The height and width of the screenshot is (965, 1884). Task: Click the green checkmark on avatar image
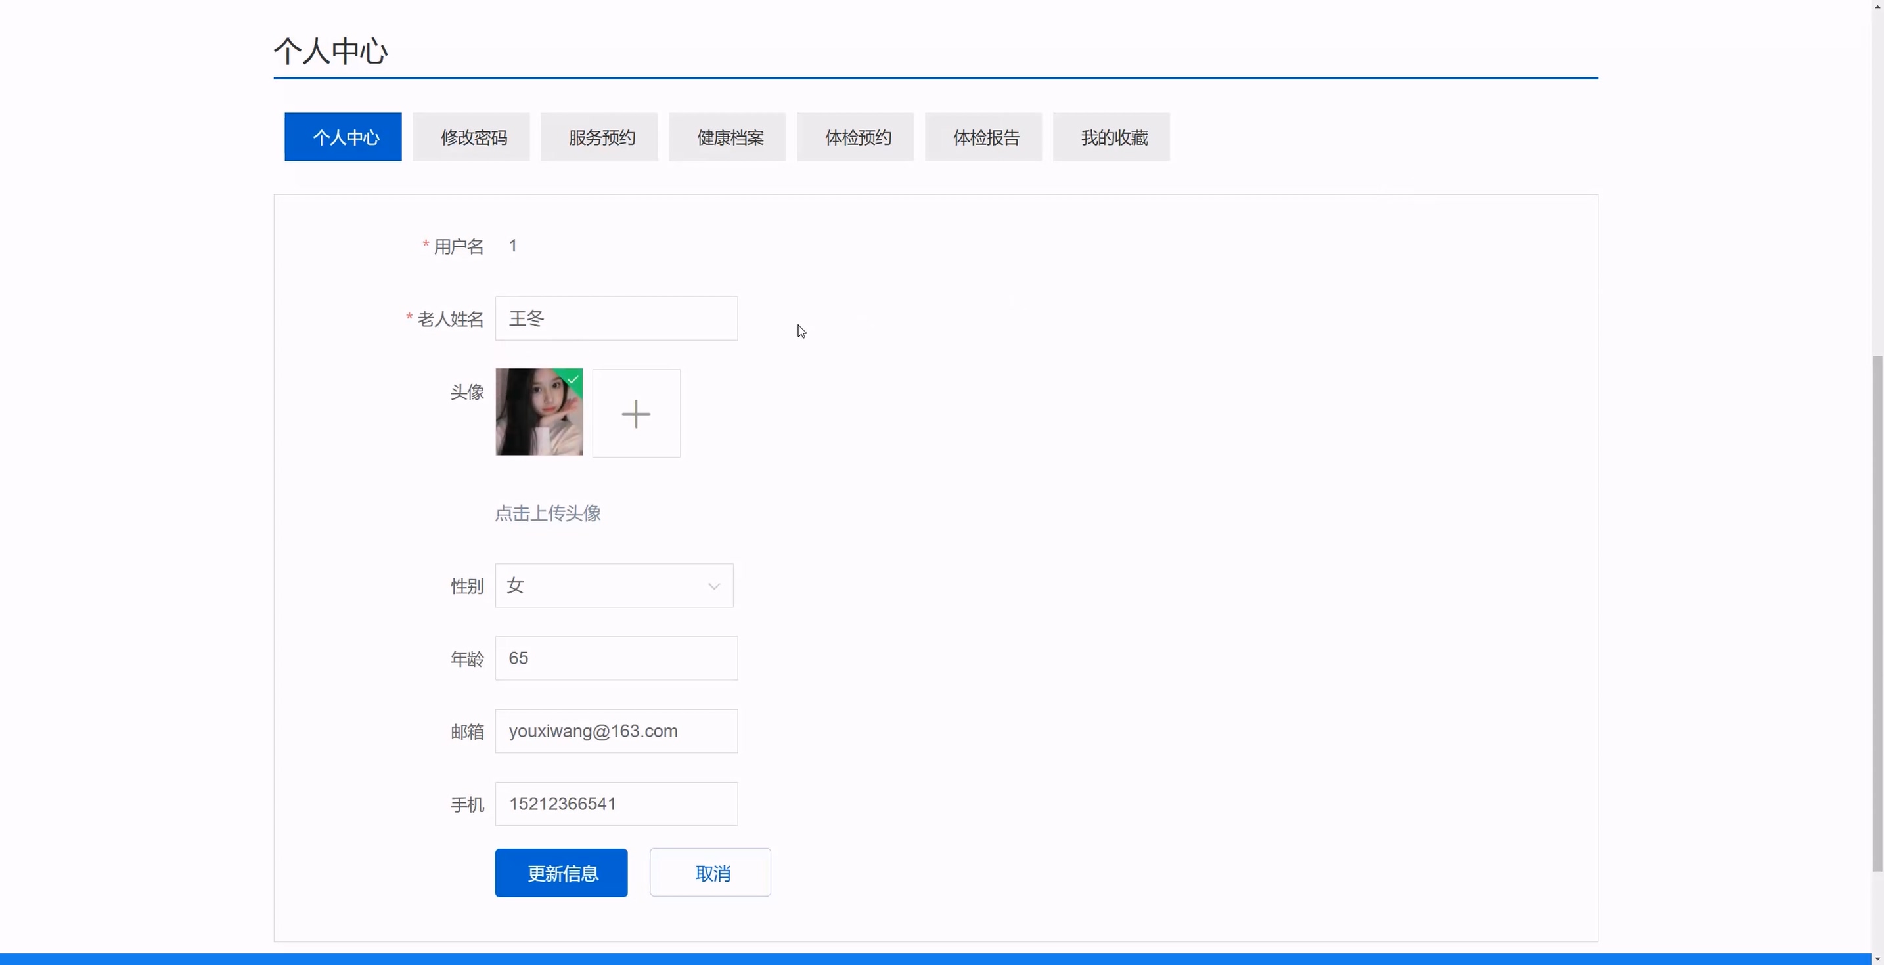(574, 379)
